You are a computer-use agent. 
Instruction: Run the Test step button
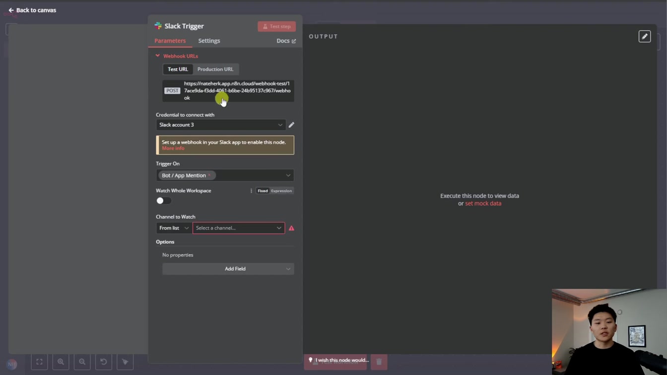(276, 26)
